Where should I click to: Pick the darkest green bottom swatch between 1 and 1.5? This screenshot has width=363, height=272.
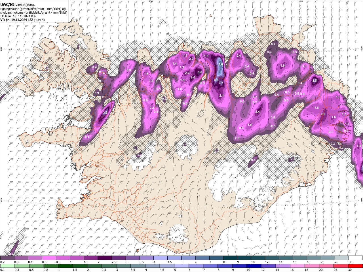pyautogui.click(x=66, y=266)
